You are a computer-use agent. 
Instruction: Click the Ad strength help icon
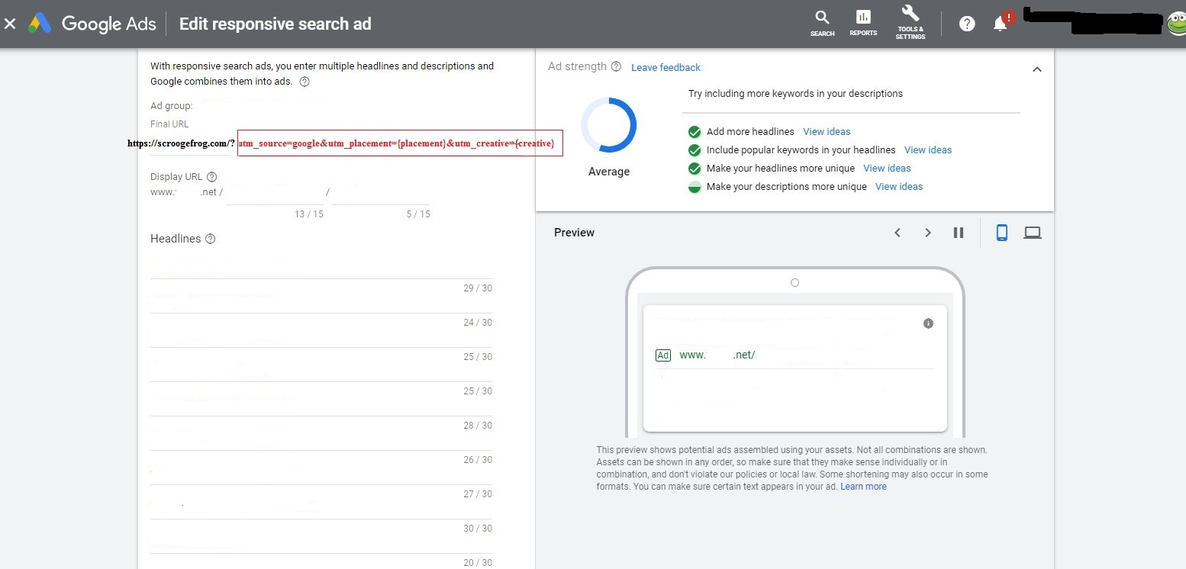pyautogui.click(x=616, y=66)
